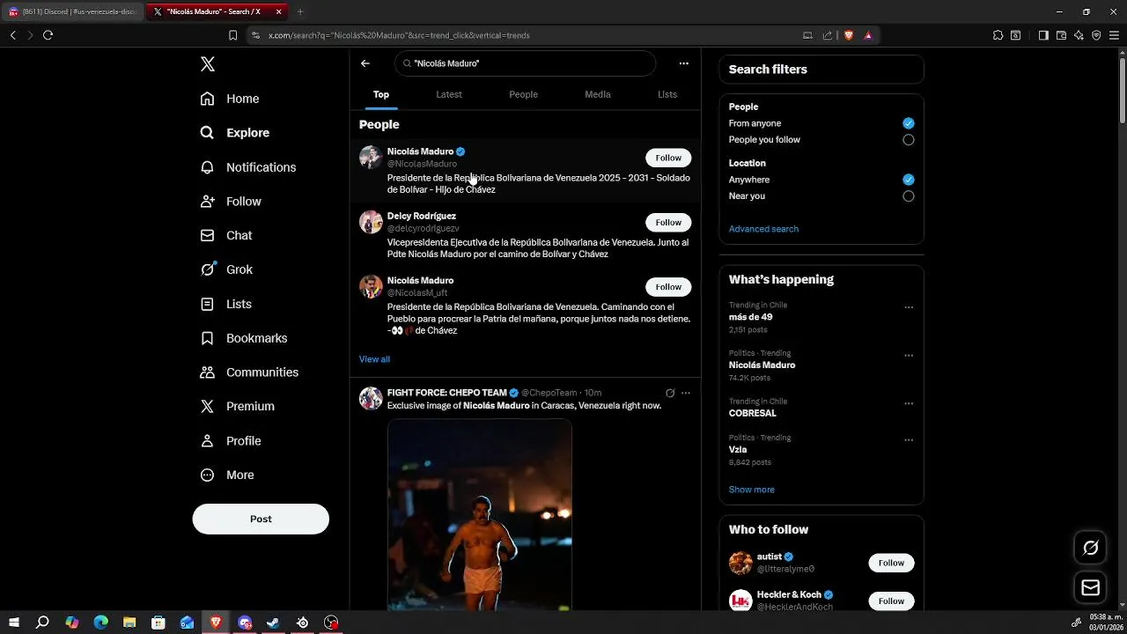Click the Grok icon on the CHEPO TEAM post
Viewport: 1127px width, 634px height.
tap(670, 393)
